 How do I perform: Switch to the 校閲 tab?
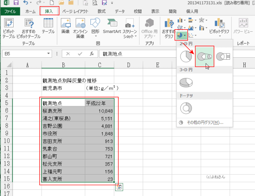tap(138, 12)
